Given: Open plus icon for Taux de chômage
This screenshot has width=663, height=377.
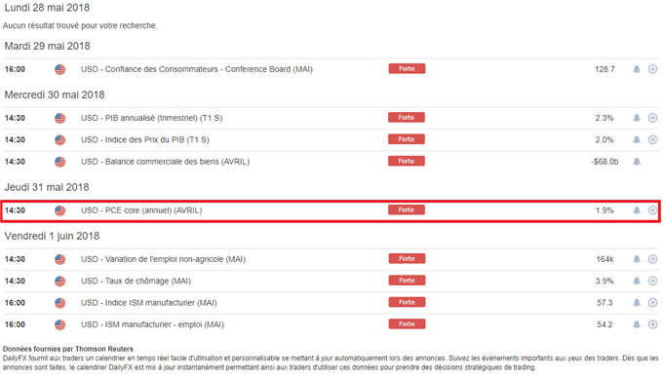Looking at the screenshot, I should (652, 281).
